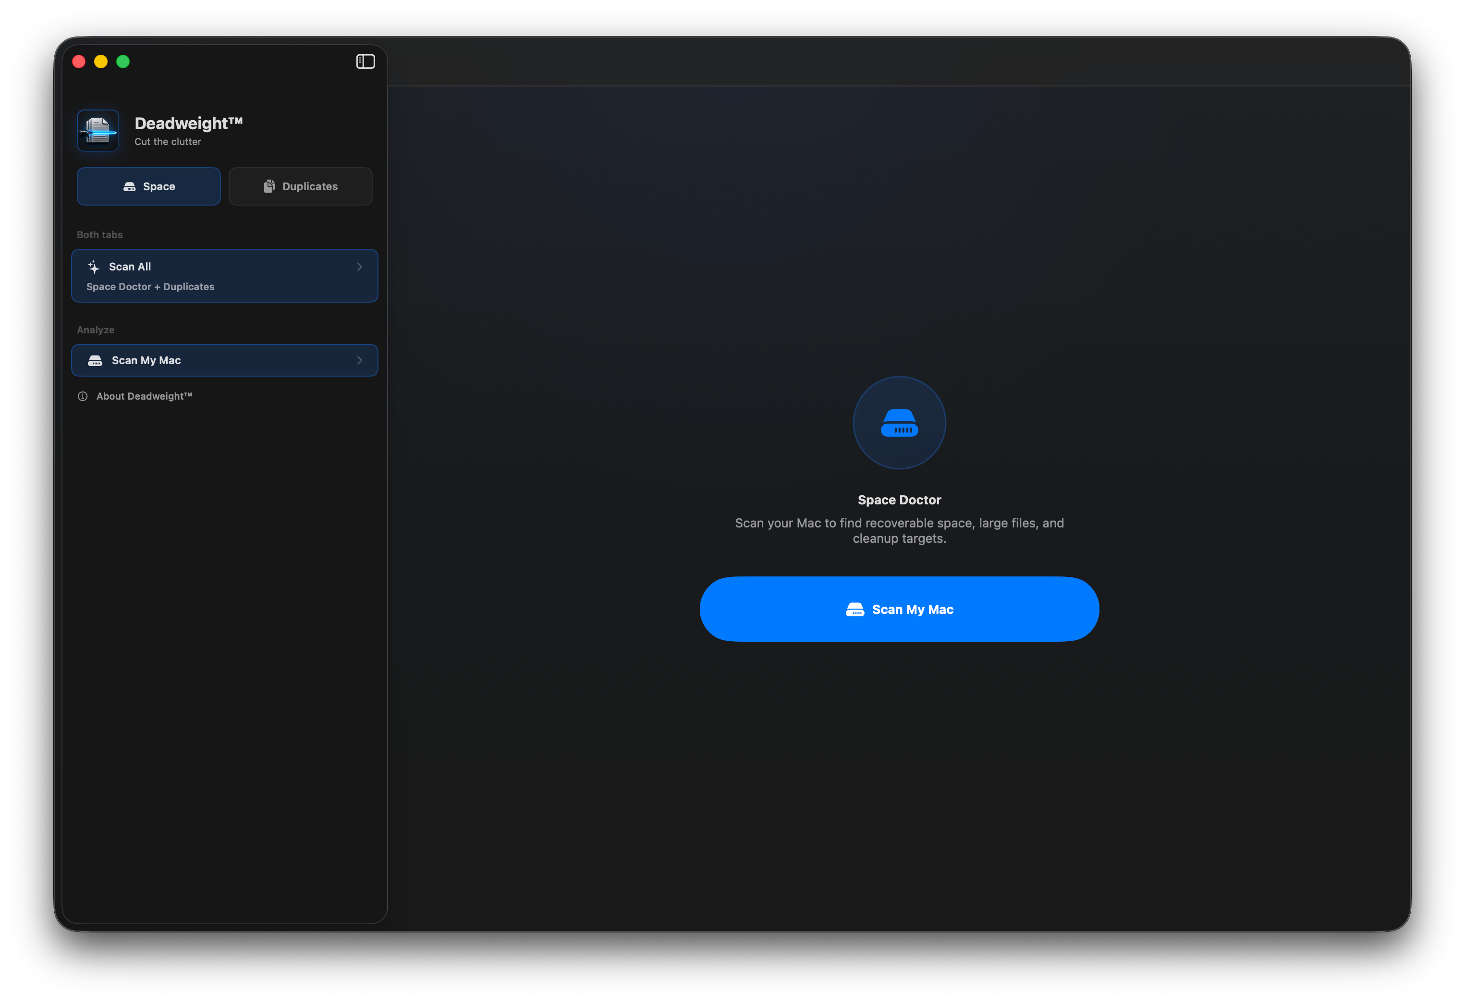
Task: Click the green full screen window button
Action: pyautogui.click(x=123, y=61)
